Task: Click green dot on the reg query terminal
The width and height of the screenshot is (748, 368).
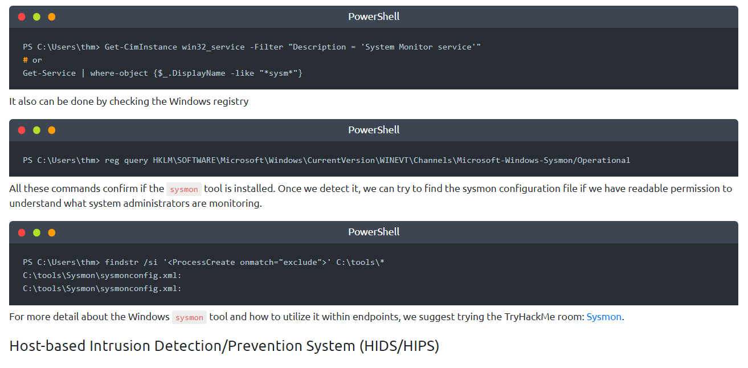Action: pyautogui.click(x=36, y=130)
